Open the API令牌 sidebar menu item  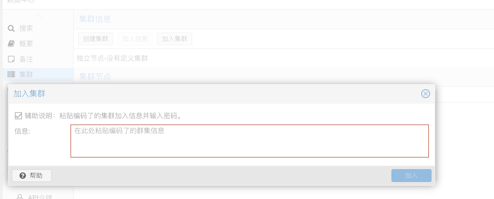[x=40, y=197]
